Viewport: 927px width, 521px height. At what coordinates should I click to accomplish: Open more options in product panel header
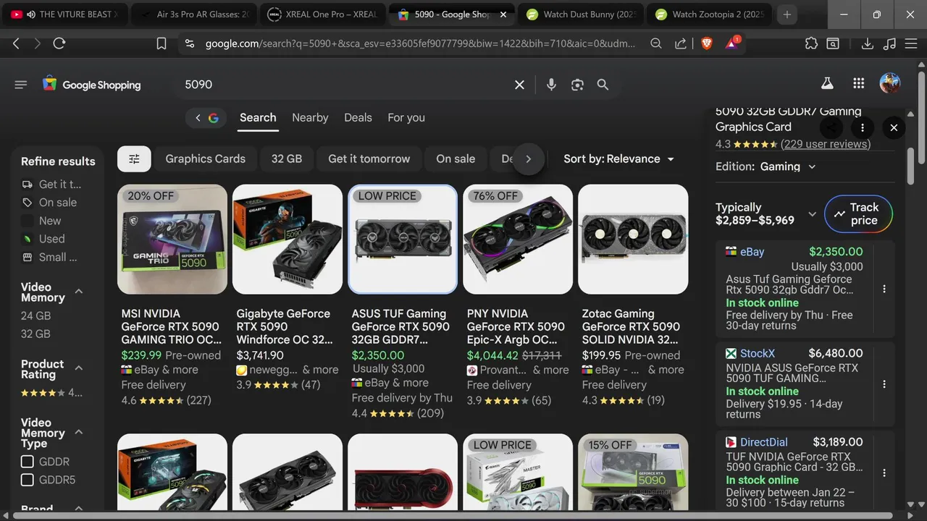(x=862, y=127)
